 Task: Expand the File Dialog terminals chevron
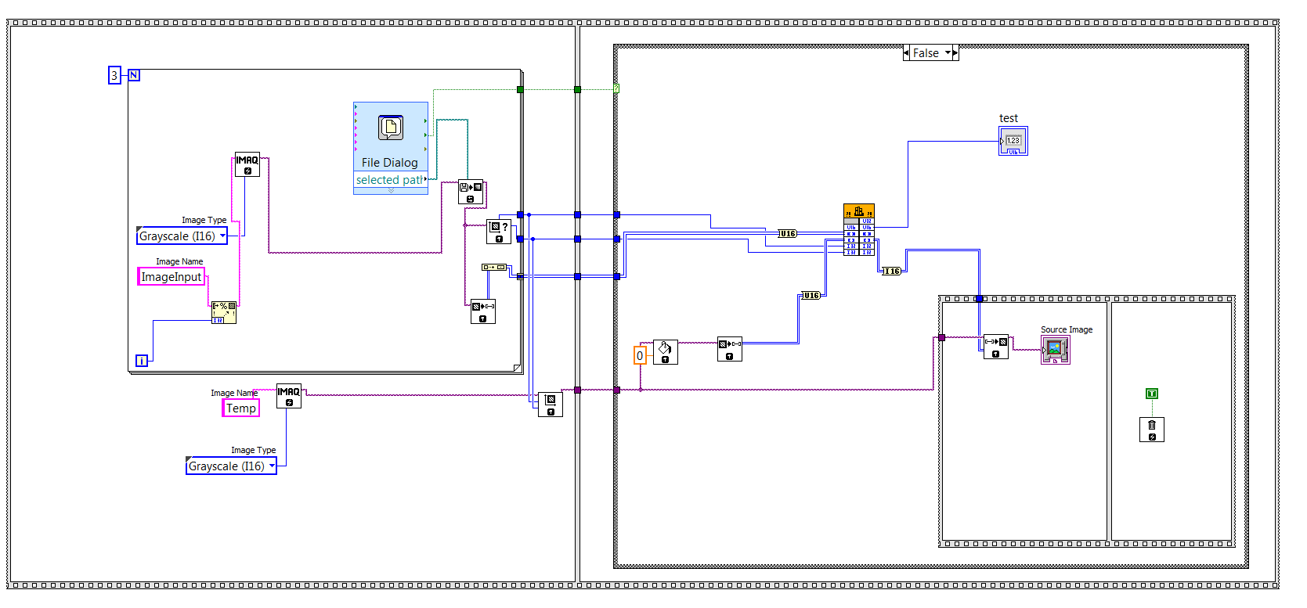coord(391,191)
